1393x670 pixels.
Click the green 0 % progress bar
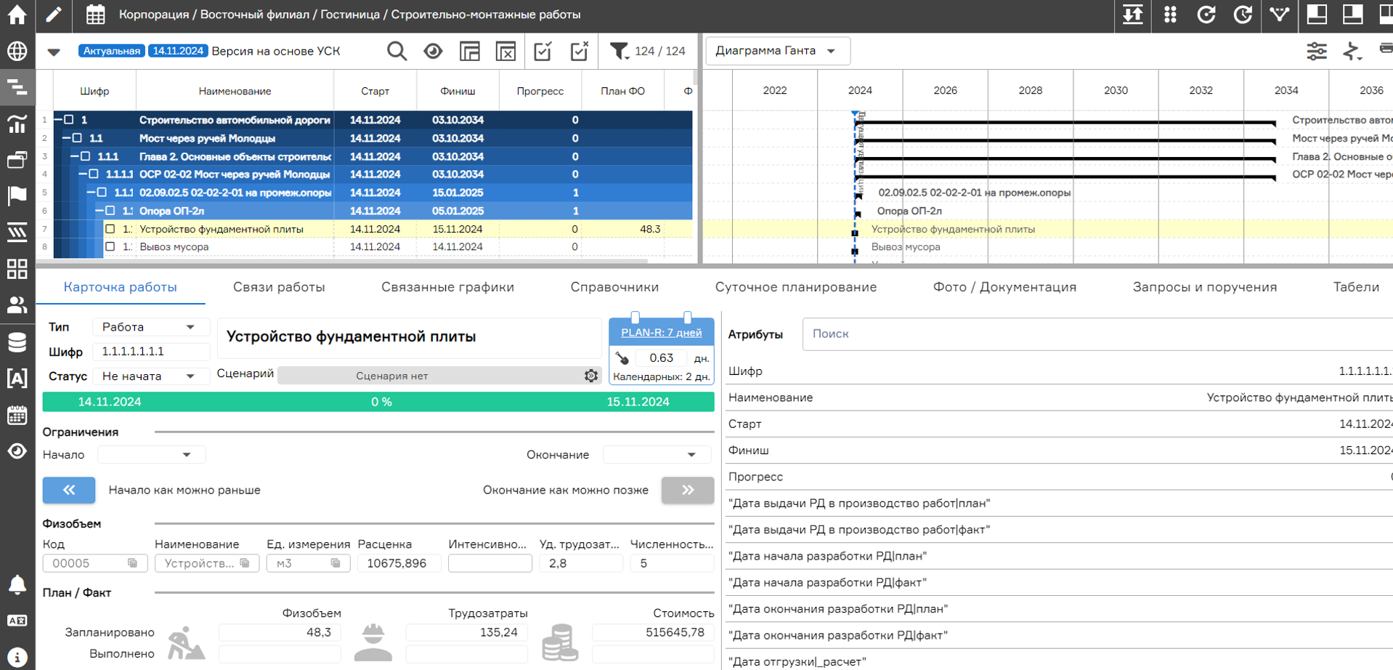378,402
